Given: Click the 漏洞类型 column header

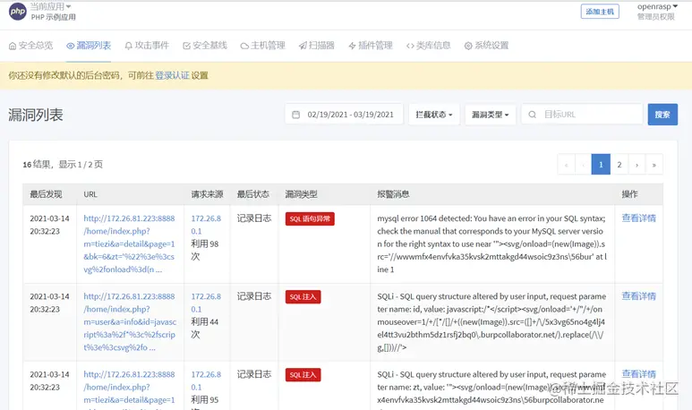Looking at the screenshot, I should pos(302,194).
